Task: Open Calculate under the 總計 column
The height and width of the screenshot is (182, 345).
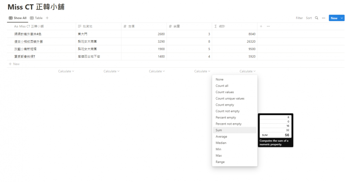Action: [247, 71]
